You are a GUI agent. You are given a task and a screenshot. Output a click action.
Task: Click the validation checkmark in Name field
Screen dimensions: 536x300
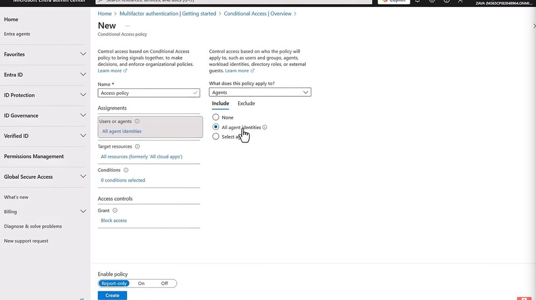[x=195, y=93]
